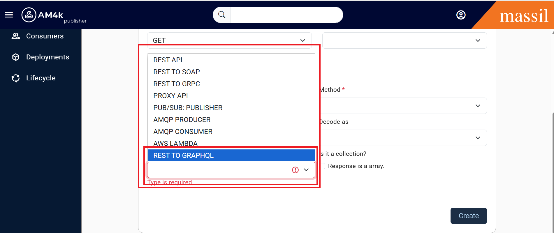Enable the Response is a array checkbox
The image size is (554, 233).
pos(323,166)
